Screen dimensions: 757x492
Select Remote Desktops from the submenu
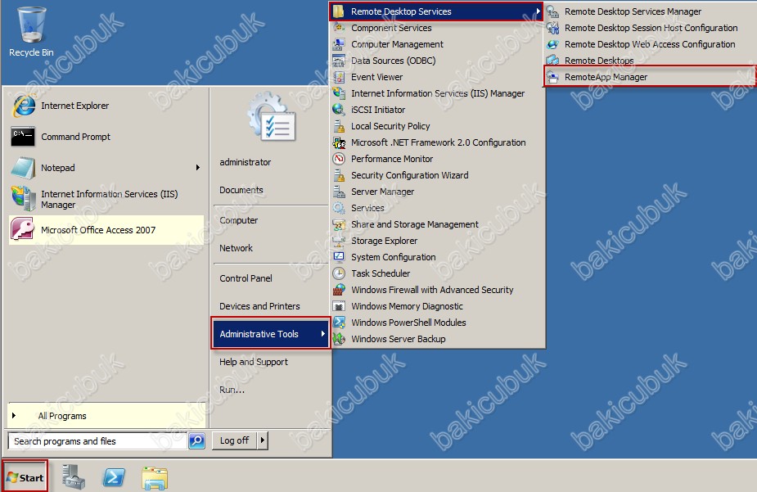coord(650,61)
